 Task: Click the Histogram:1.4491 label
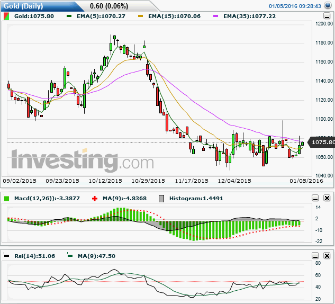(196, 199)
